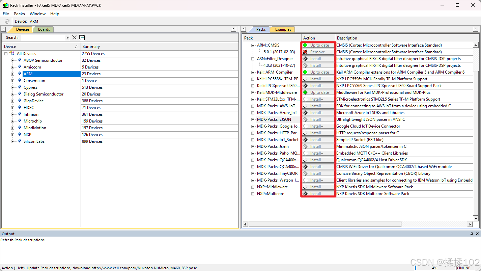481x271 pixels.
Task: Click the Summary column header
Action: point(159,47)
